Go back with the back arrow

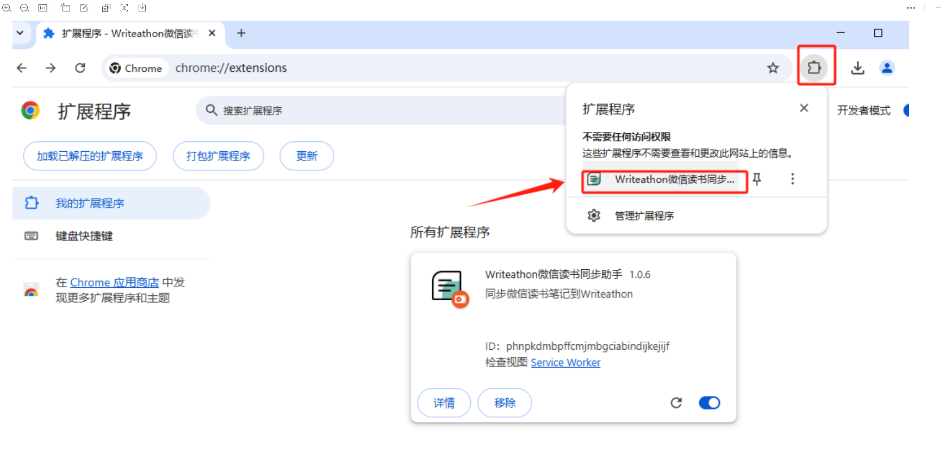tap(22, 68)
